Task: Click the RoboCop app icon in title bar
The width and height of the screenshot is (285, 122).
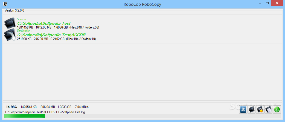Action: pyautogui.click(x=5, y=4)
